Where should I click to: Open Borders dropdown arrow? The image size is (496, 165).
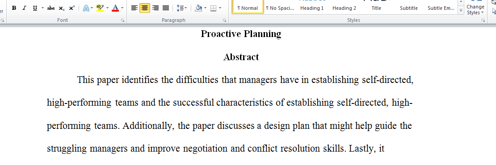(x=220, y=8)
